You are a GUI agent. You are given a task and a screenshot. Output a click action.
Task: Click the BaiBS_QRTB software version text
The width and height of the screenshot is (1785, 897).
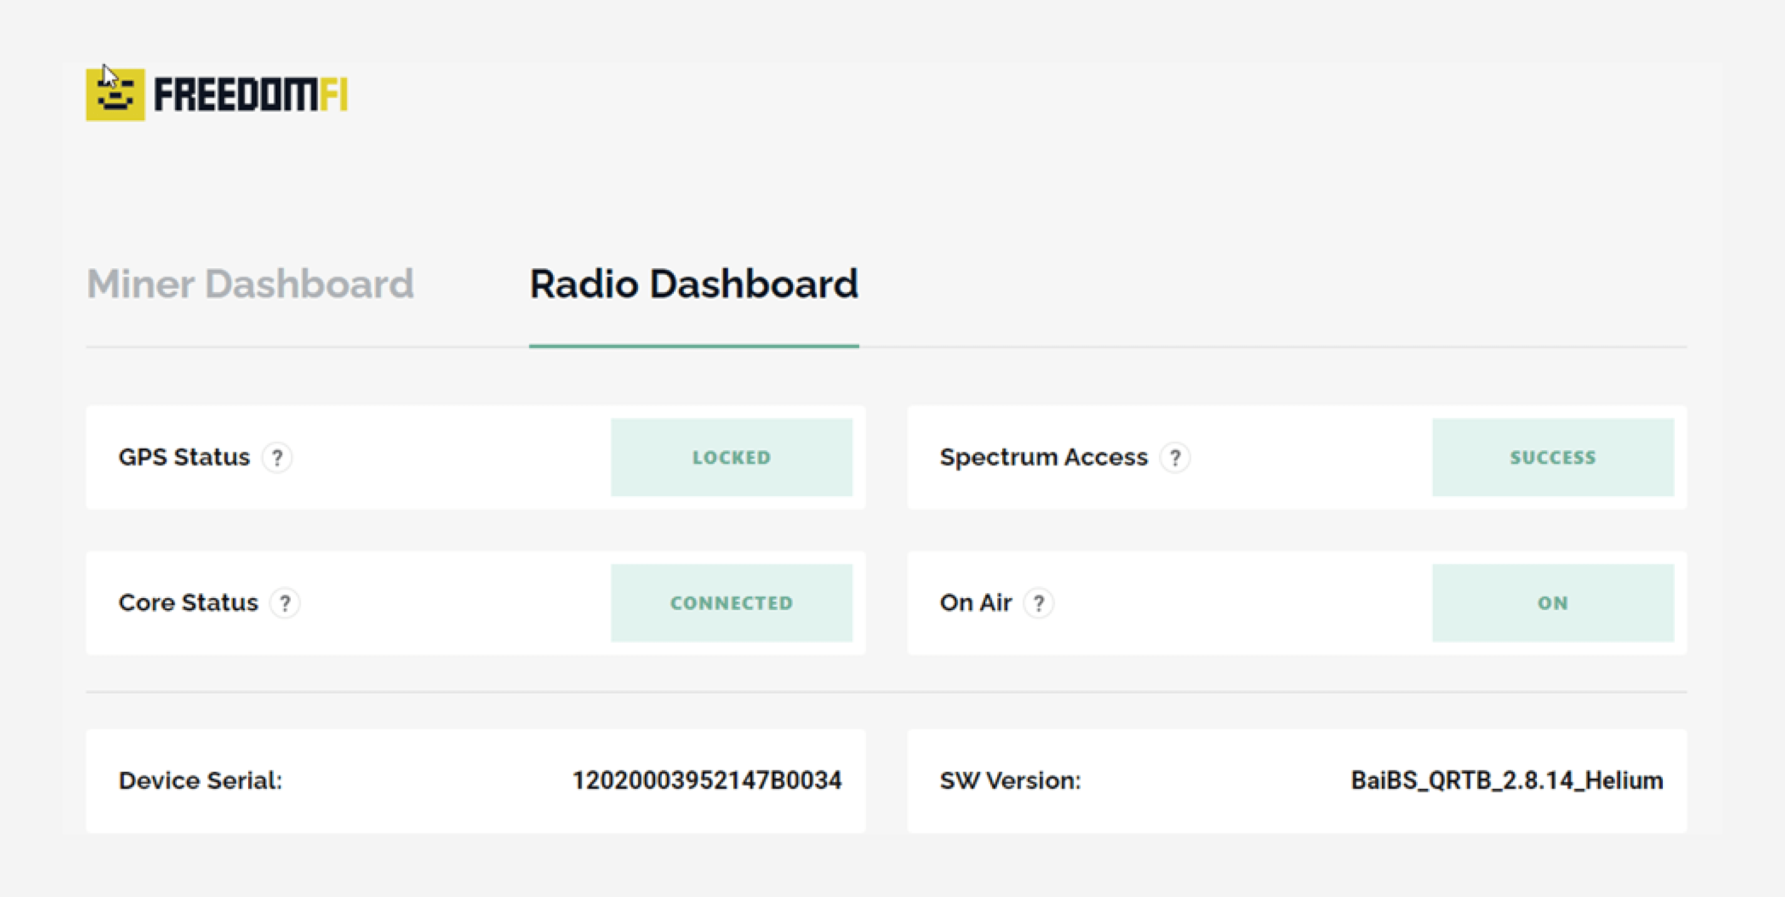tap(1507, 780)
